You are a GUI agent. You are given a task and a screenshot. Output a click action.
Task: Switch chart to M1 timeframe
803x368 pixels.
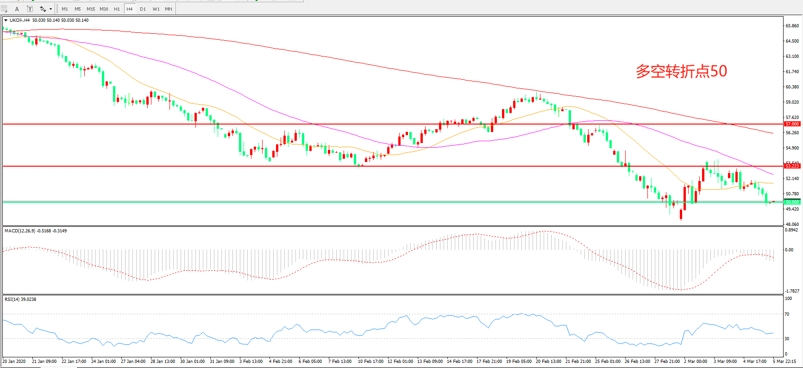65,9
